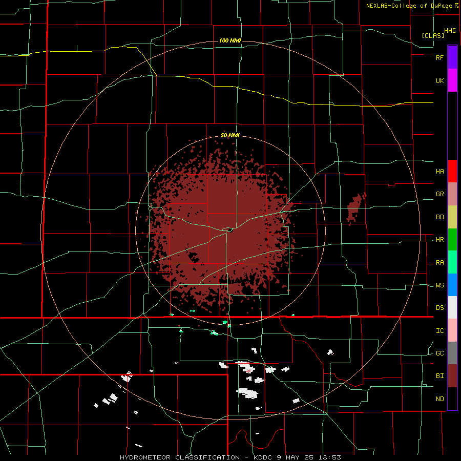The image size is (461, 461).
Task: Select the GR pinkish legend swatch
Action: [452, 194]
